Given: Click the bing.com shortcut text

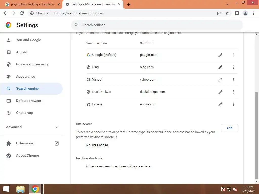Looking at the screenshot, I should click(147, 67).
